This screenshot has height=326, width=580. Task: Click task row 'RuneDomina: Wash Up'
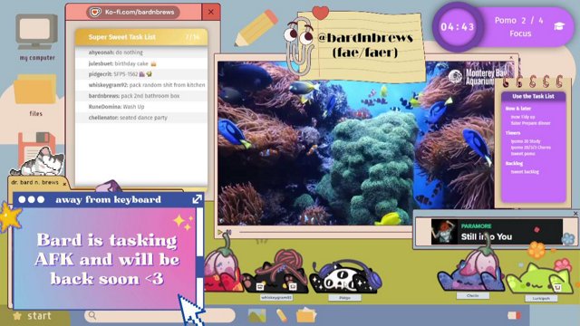coord(141,107)
